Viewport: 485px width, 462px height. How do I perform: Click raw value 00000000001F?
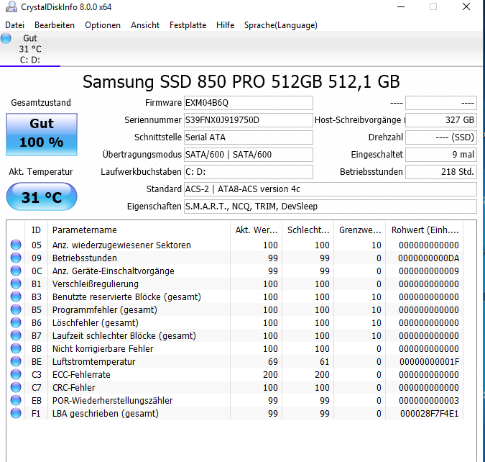coord(429,361)
